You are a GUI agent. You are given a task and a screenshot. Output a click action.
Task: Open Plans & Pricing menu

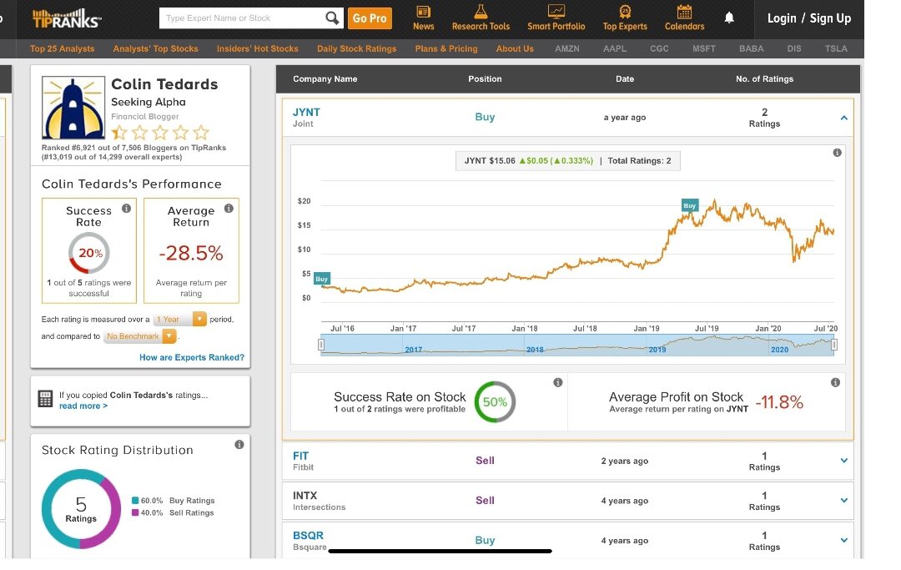click(x=446, y=49)
